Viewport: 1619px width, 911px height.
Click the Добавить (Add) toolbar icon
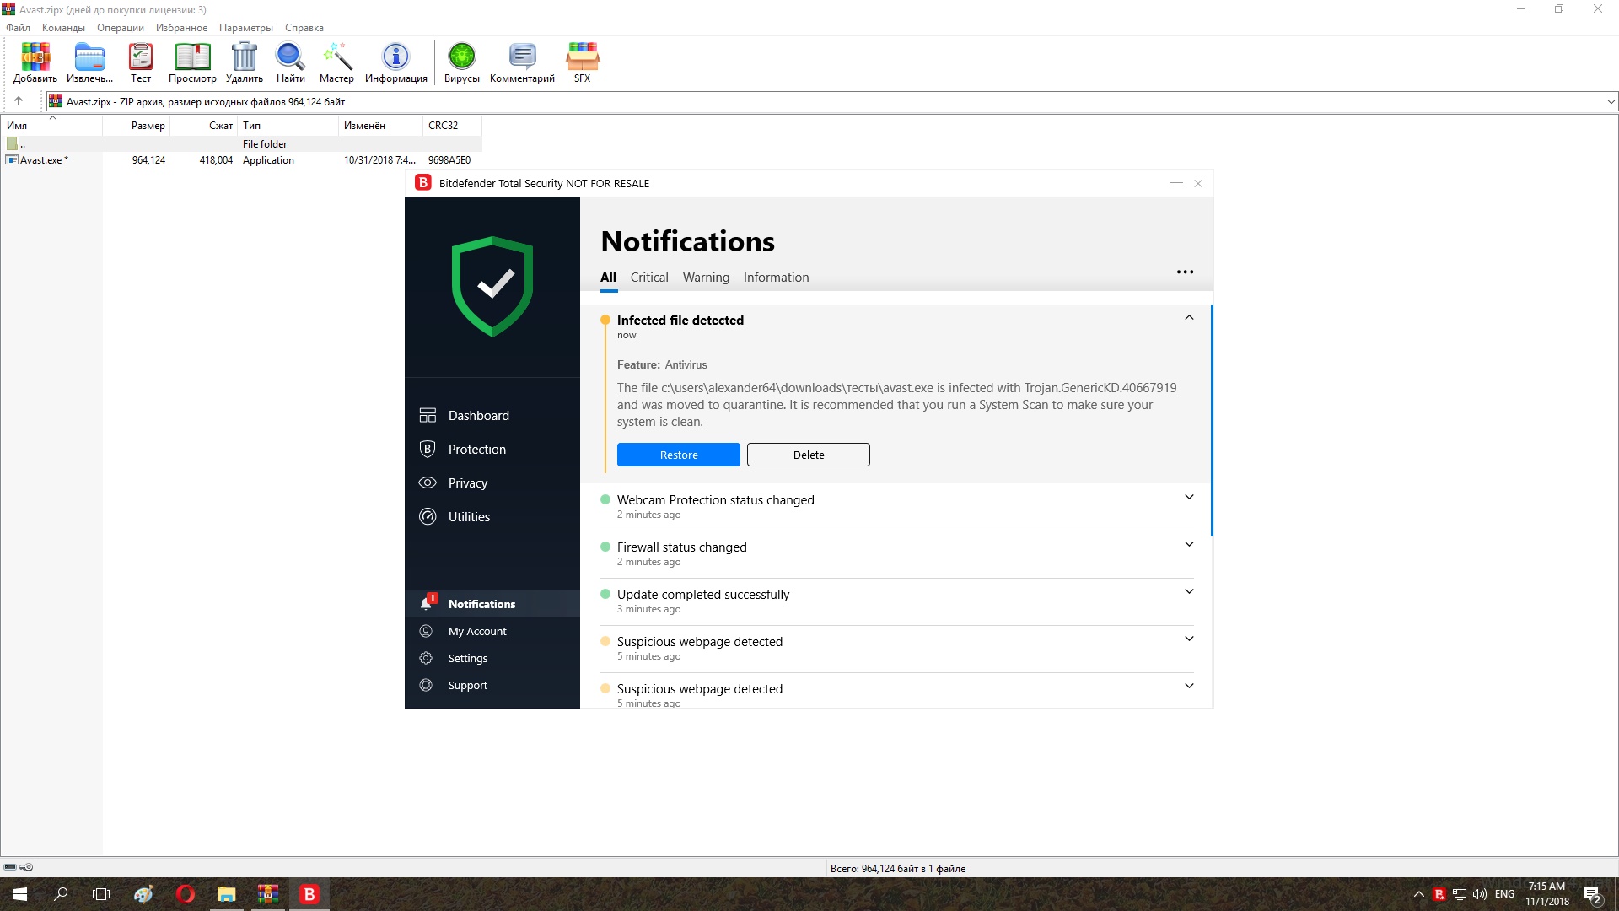35,62
